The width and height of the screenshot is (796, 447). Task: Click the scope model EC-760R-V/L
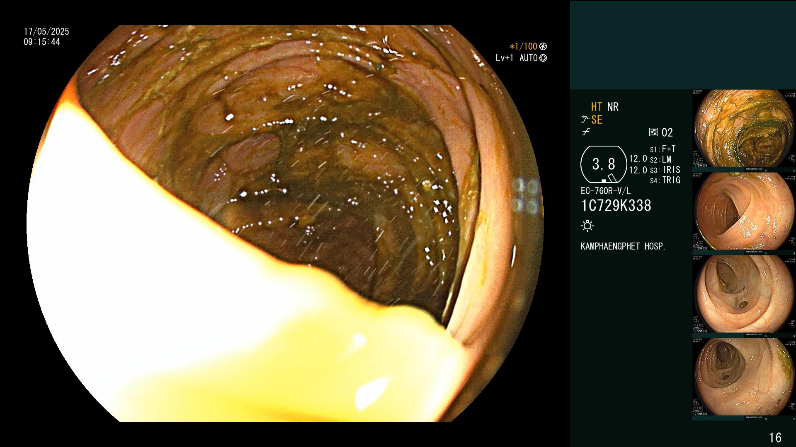(606, 191)
